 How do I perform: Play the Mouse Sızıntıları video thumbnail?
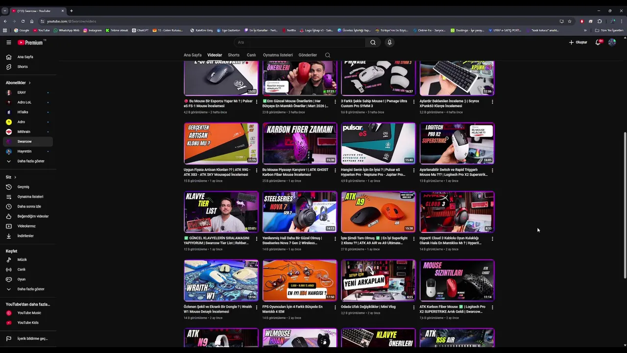point(457,280)
